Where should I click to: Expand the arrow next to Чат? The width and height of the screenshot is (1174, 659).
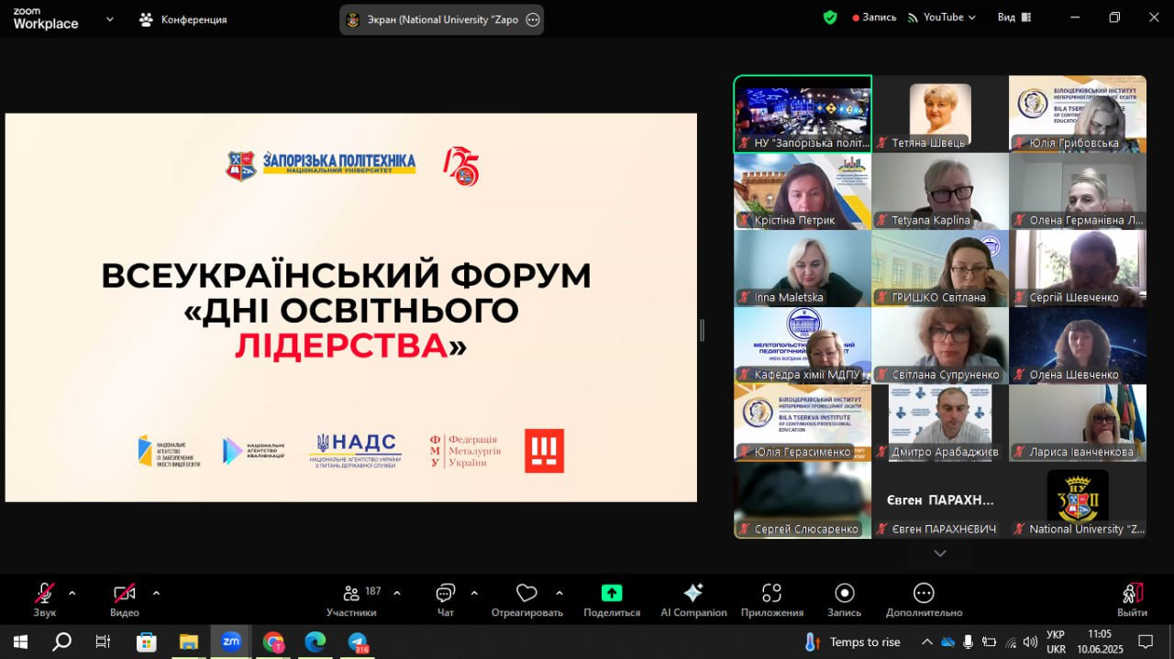[x=474, y=593]
